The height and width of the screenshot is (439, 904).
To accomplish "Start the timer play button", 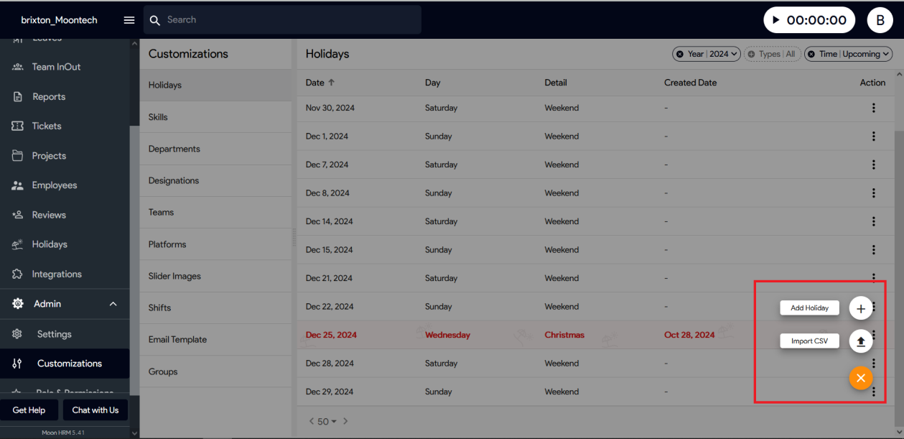I will point(775,20).
